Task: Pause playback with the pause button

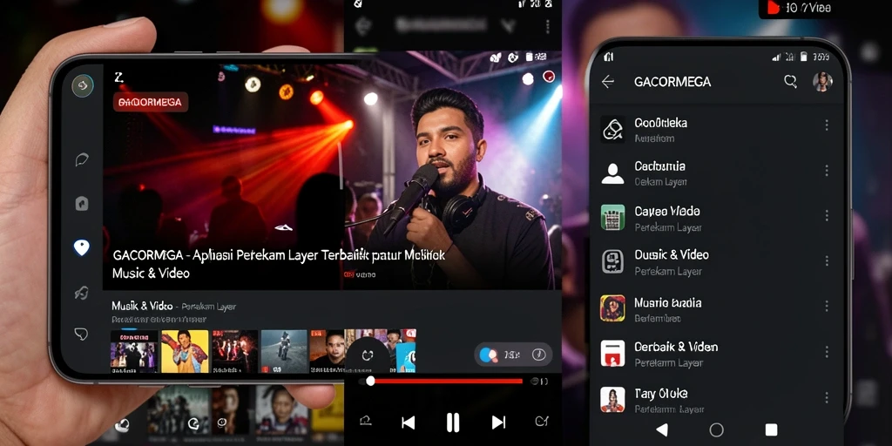Action: click(453, 422)
